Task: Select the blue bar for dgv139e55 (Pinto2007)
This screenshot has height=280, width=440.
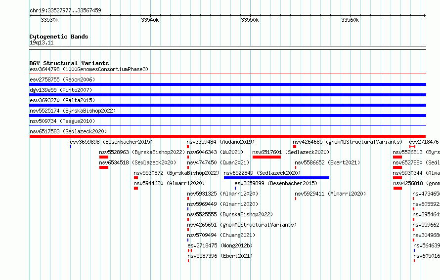Action: (x=227, y=95)
